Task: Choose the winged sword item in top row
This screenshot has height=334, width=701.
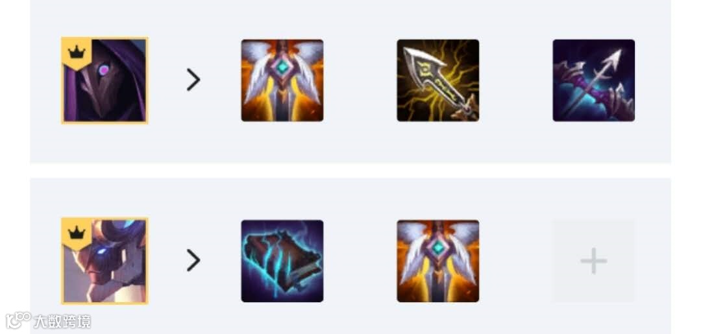Action: (282, 80)
